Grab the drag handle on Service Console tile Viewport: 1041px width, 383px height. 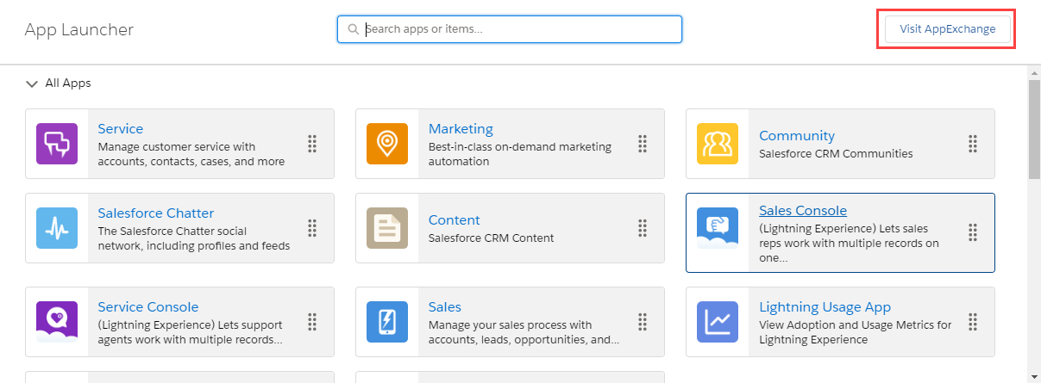point(312,322)
